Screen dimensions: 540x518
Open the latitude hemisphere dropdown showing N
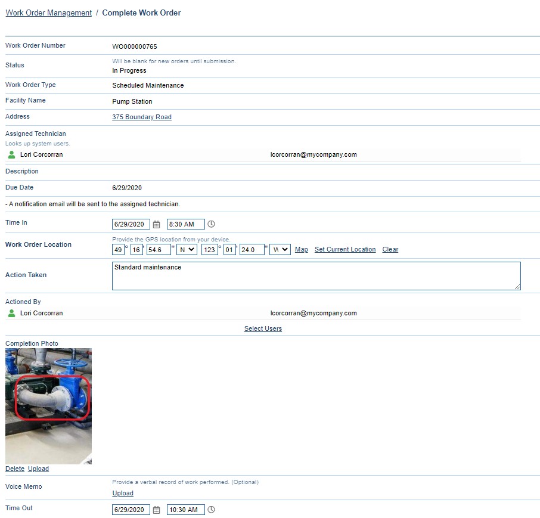pyautogui.click(x=186, y=249)
